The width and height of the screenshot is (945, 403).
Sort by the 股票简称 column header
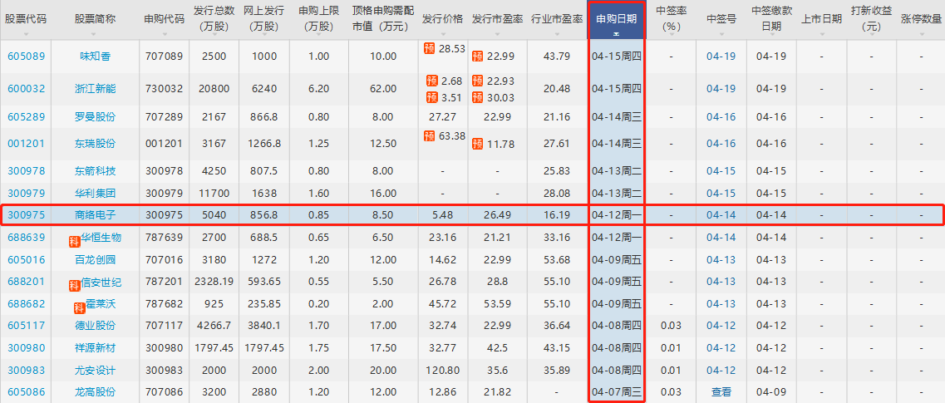(96, 19)
